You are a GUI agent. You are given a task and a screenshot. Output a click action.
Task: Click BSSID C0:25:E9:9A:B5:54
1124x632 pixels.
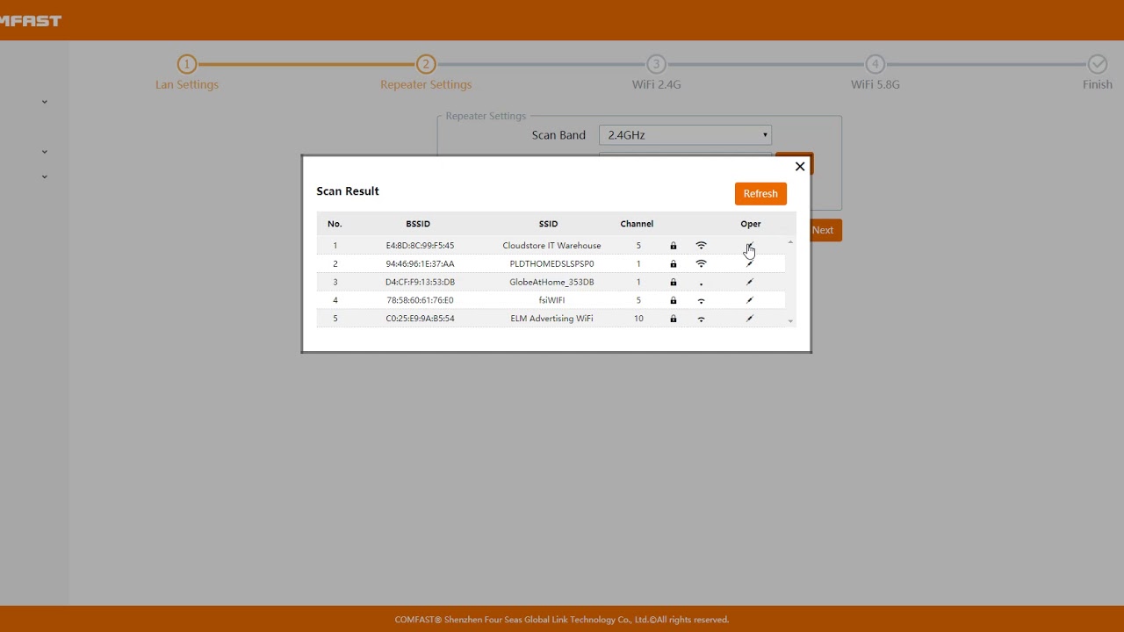(x=420, y=319)
